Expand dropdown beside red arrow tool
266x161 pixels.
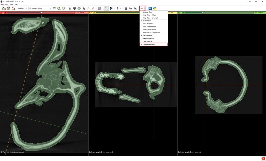[120, 8]
